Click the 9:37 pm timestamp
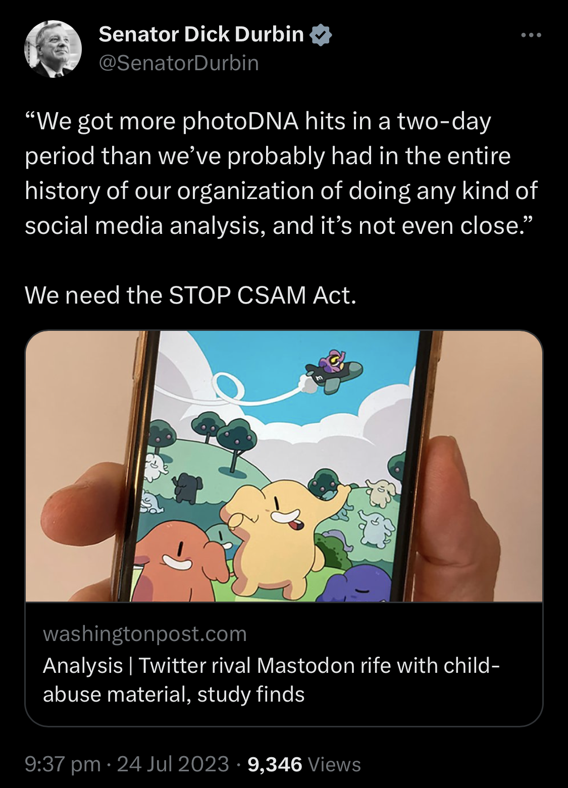The height and width of the screenshot is (788, 568). coord(63,764)
